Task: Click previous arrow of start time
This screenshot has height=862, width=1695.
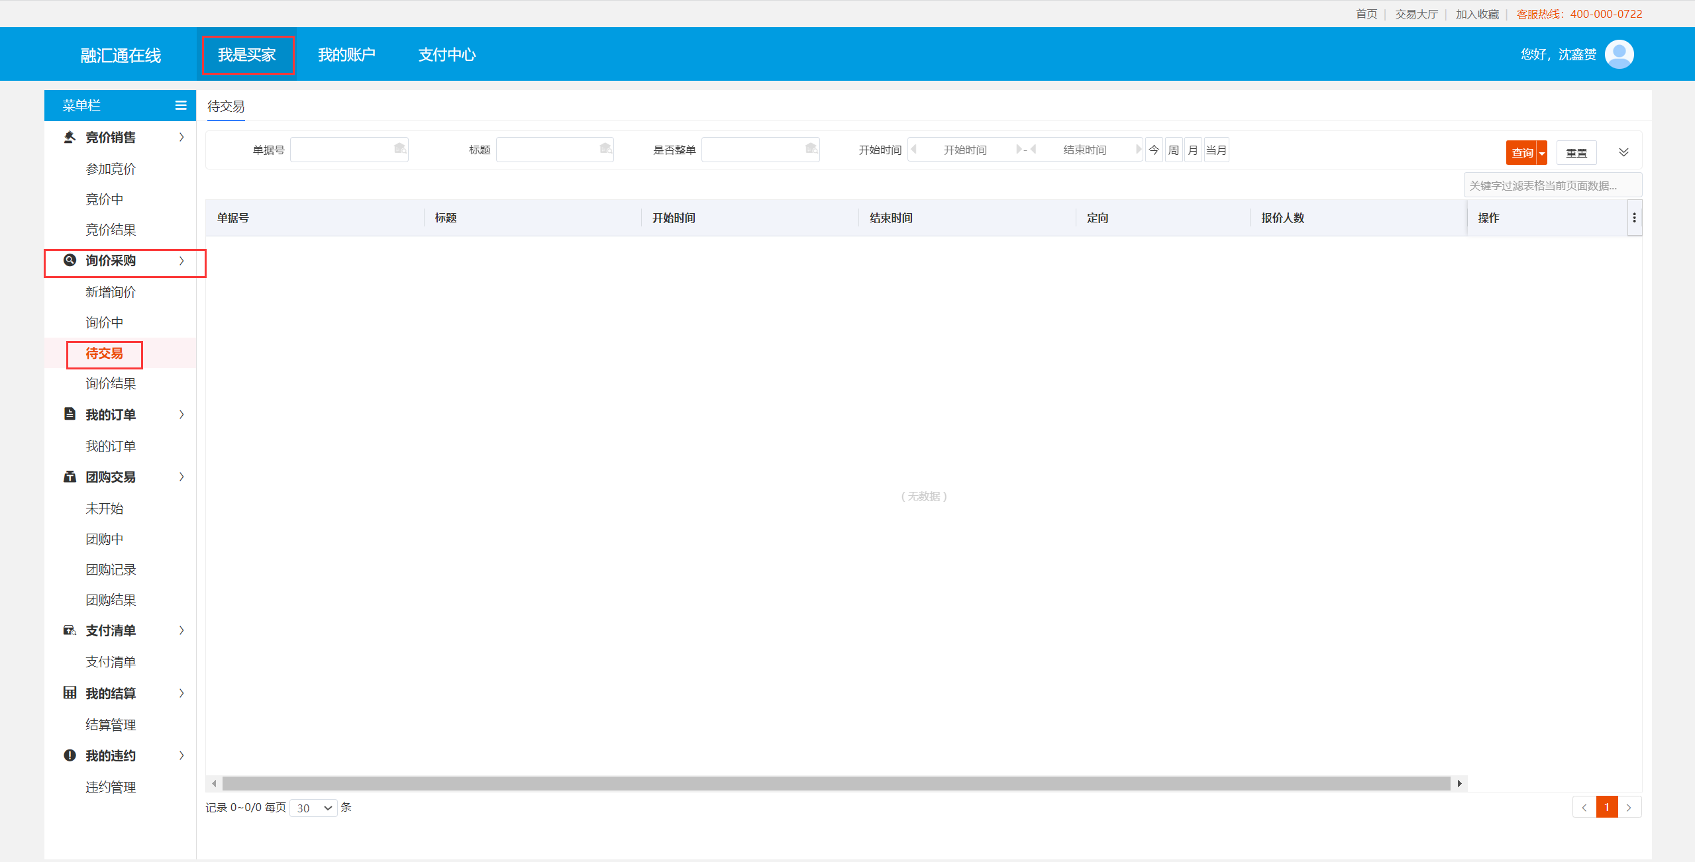Action: 914,150
